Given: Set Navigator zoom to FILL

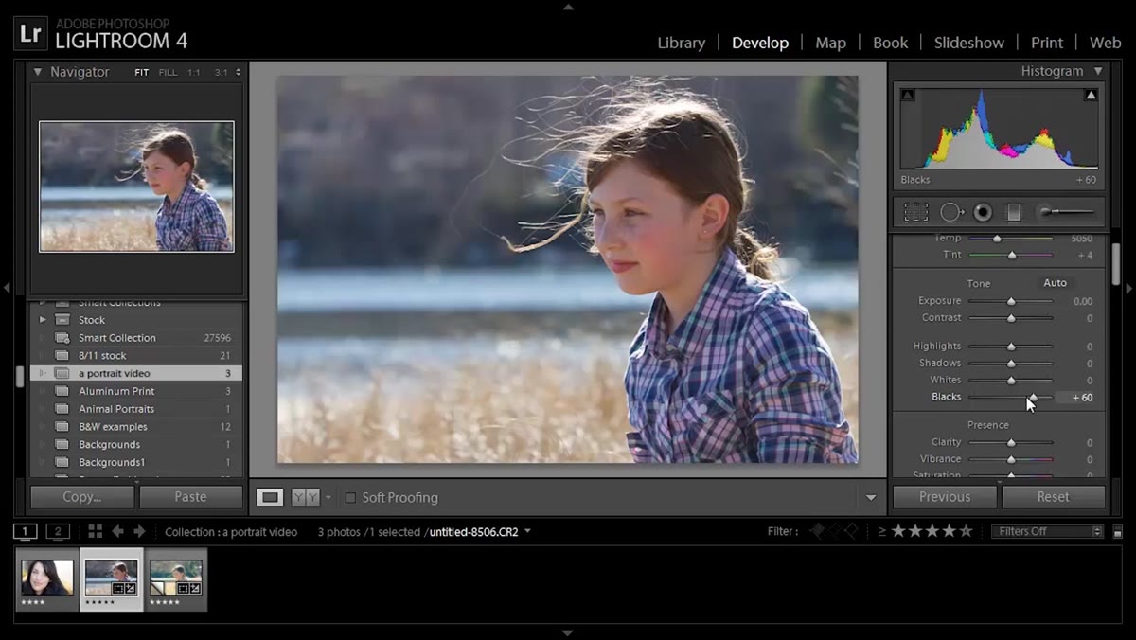Looking at the screenshot, I should (168, 72).
